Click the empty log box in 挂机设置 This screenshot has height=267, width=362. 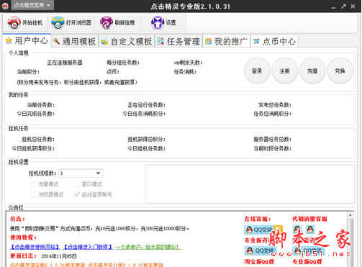250,184
